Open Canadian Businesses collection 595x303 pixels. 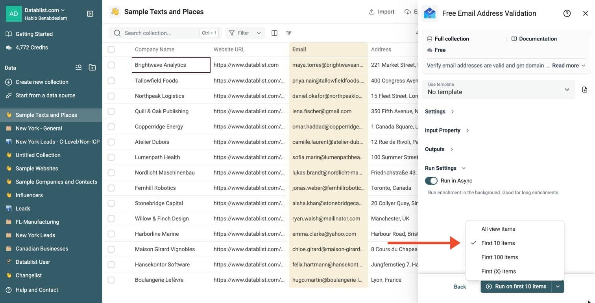(51, 249)
